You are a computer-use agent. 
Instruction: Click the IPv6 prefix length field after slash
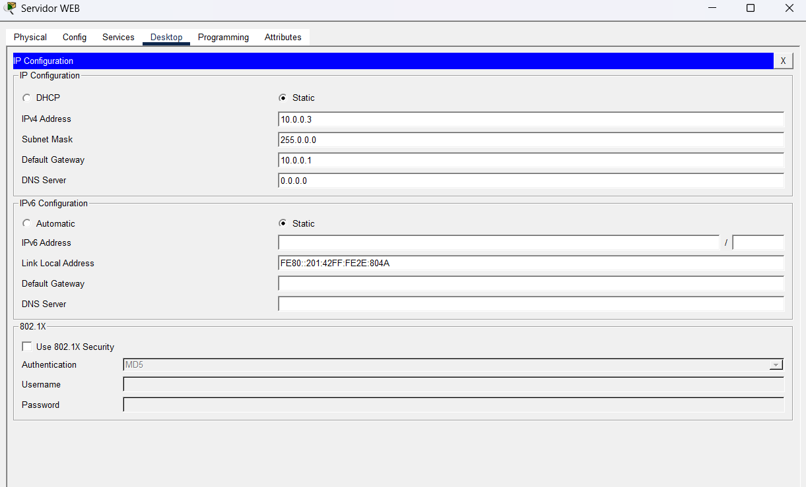(758, 243)
